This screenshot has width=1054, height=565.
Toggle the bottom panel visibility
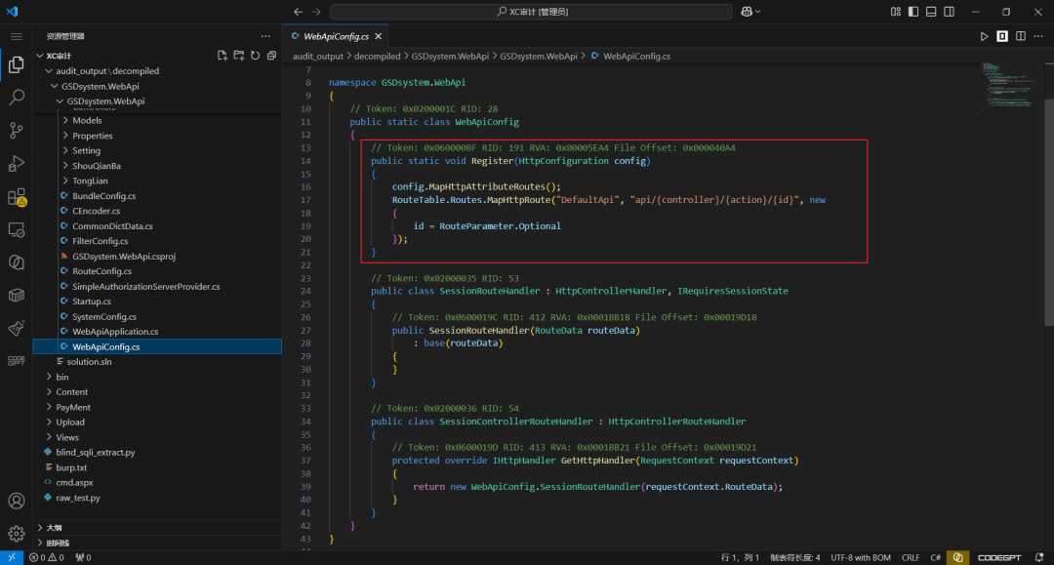931,12
